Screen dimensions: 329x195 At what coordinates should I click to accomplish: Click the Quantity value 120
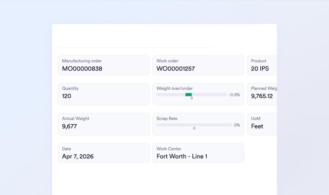tap(66, 96)
